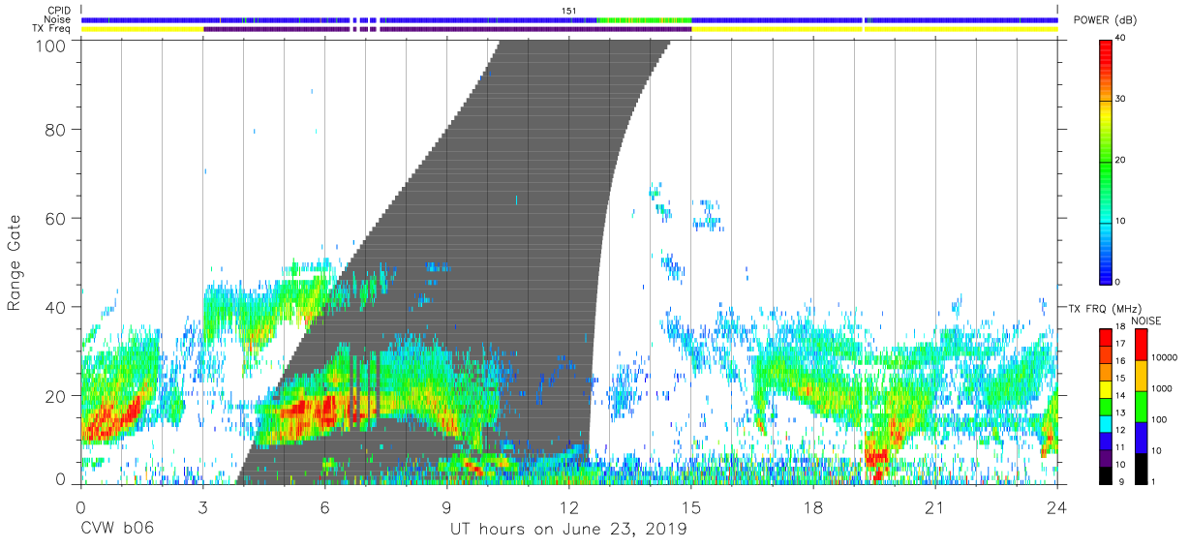Click the power scale label '40'

tap(1121, 39)
